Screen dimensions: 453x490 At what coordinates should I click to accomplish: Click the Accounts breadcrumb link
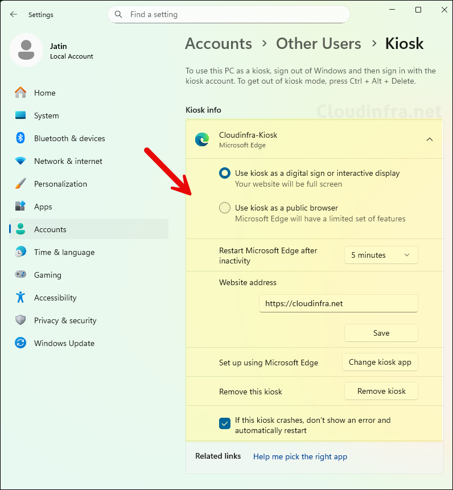pyautogui.click(x=219, y=43)
